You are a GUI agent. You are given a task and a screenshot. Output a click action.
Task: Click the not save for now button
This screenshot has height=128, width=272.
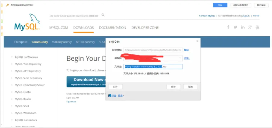[x=261, y=5]
